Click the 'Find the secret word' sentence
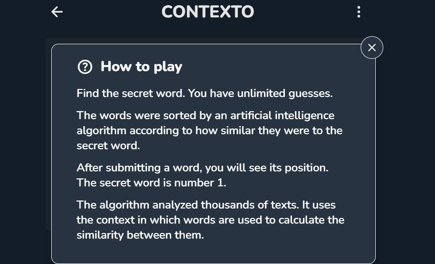 pos(131,93)
